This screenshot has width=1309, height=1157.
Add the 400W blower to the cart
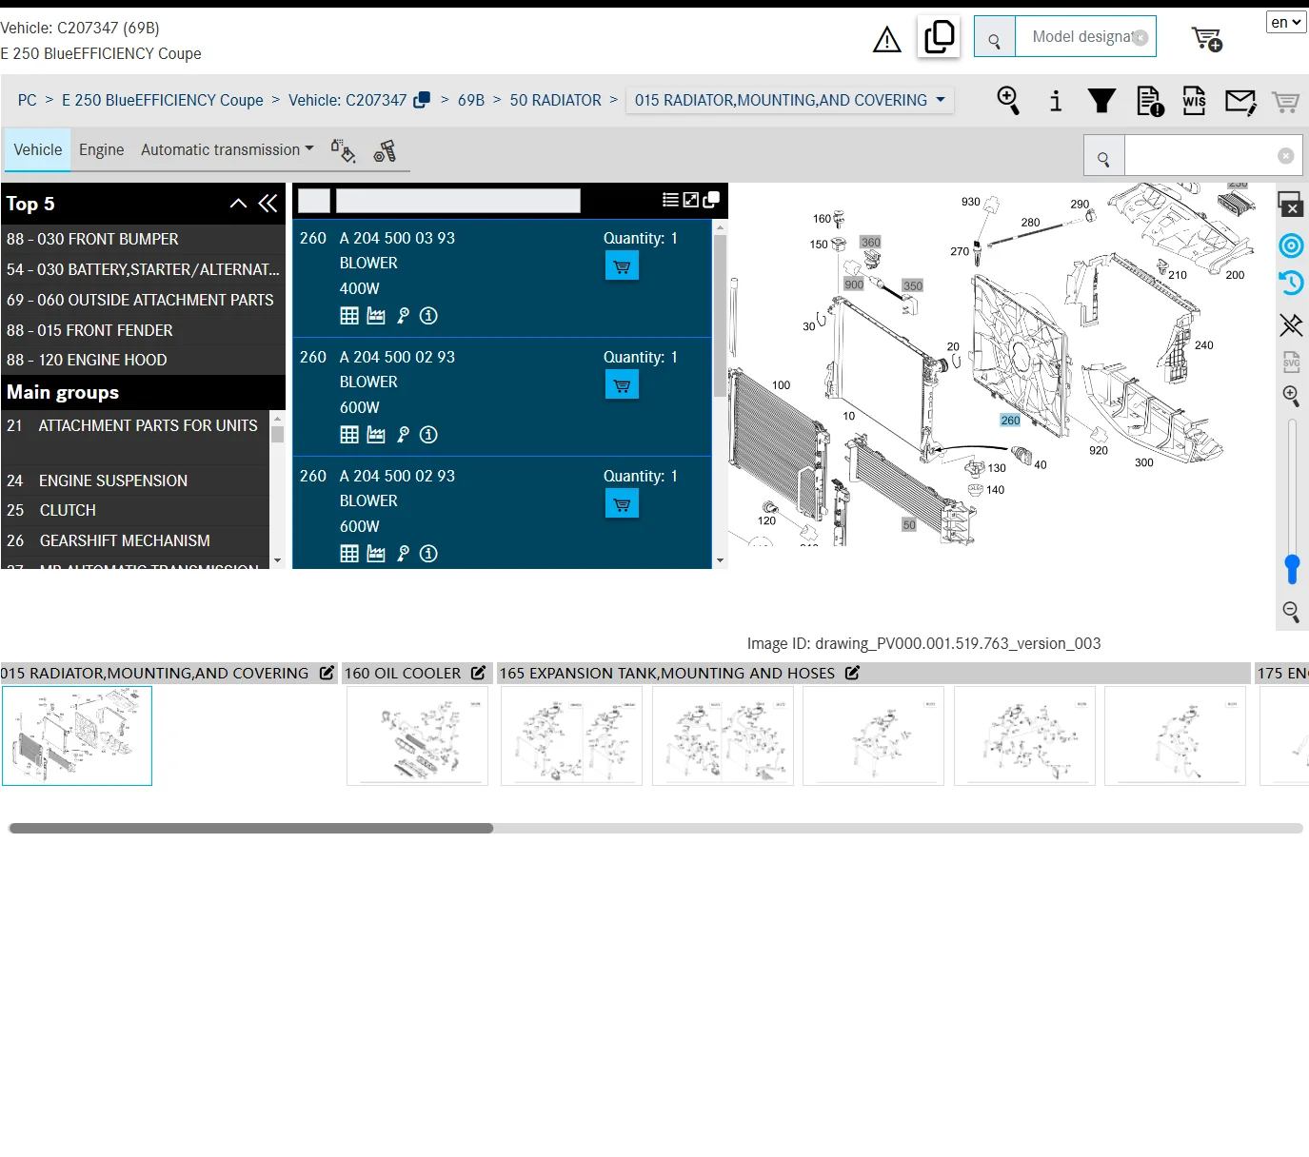pyautogui.click(x=622, y=266)
